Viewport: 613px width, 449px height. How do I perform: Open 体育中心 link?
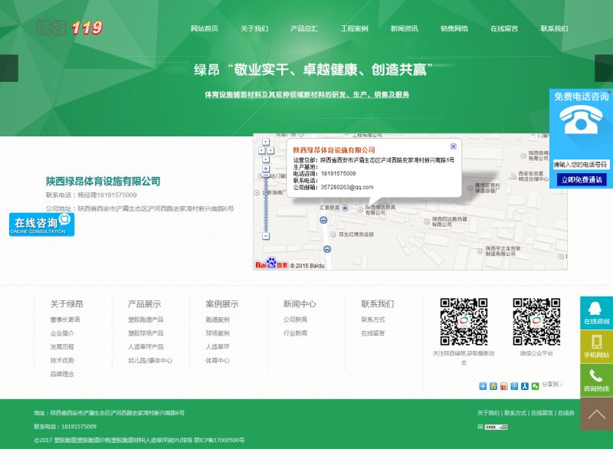(218, 360)
